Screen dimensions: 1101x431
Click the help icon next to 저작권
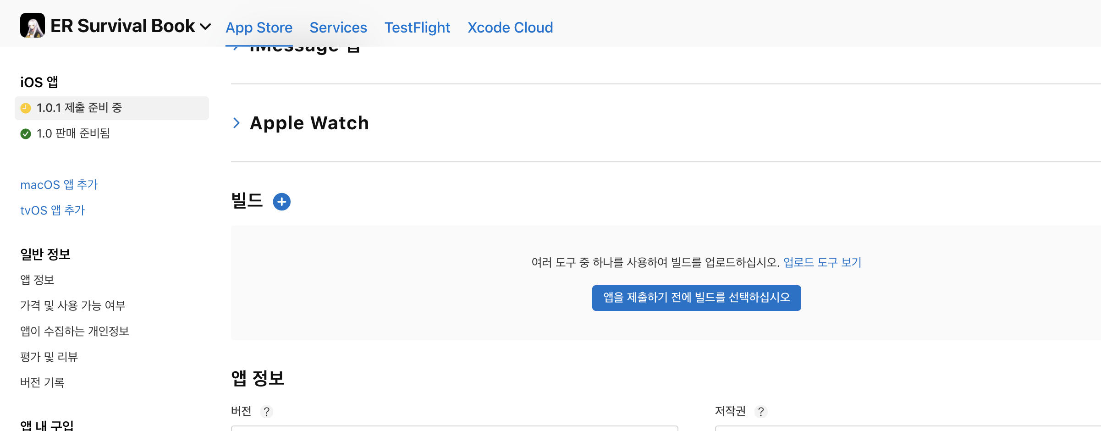point(761,412)
